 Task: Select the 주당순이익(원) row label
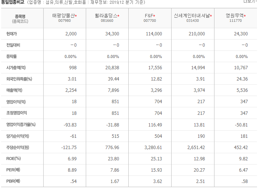18,147
